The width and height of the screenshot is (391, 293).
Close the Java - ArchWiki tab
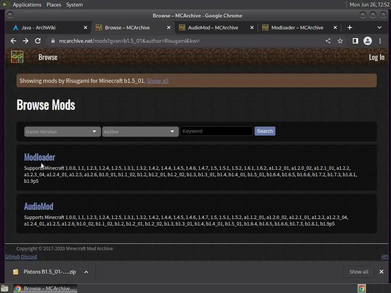coord(86,27)
